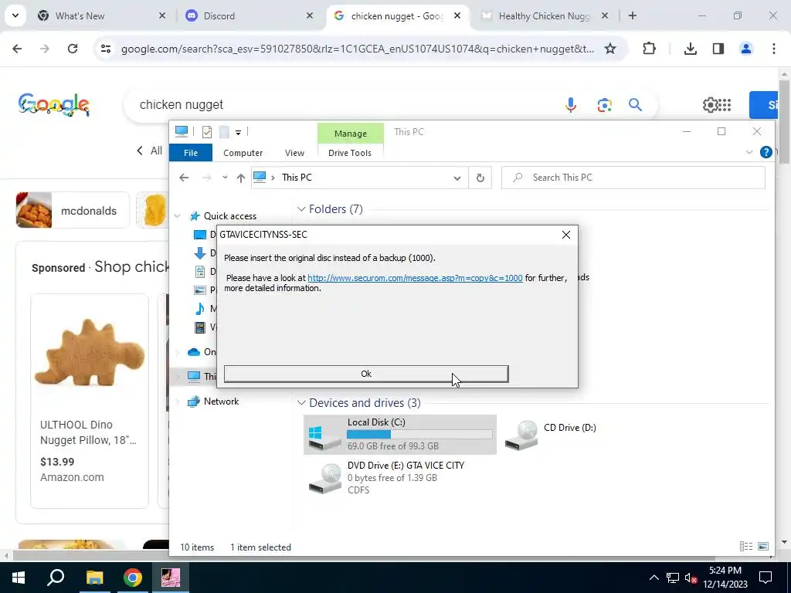Select Local Disk (C:) drive
Viewport: 791px width, 593px height.
pyautogui.click(x=399, y=434)
